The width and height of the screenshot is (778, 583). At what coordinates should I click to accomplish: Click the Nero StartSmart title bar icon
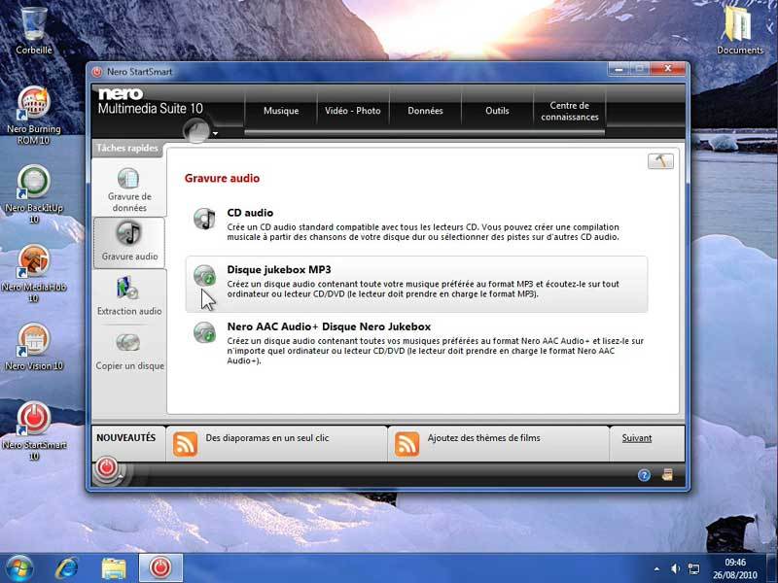tap(97, 72)
